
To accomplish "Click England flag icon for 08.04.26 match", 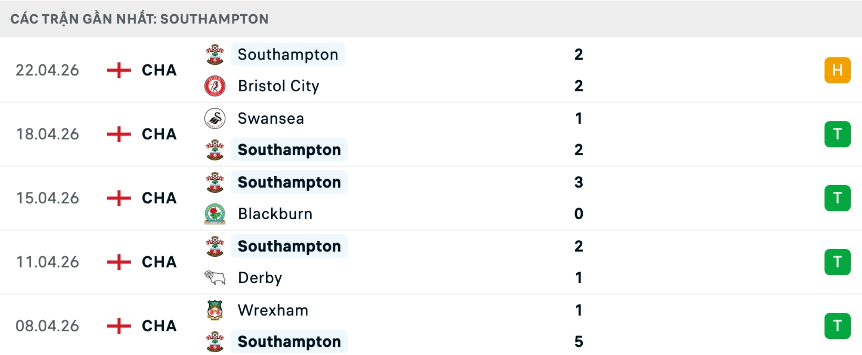I will tap(119, 326).
